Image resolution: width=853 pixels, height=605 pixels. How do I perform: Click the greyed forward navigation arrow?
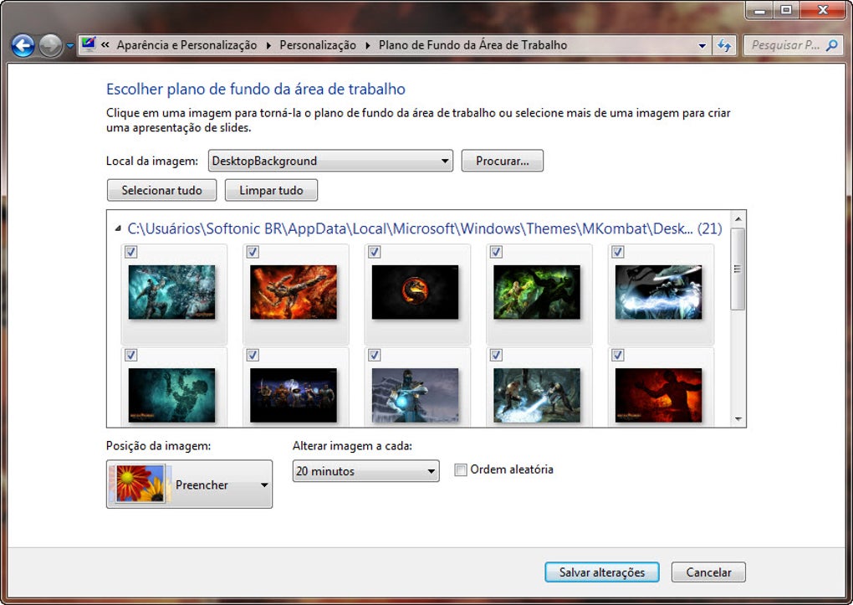[50, 46]
